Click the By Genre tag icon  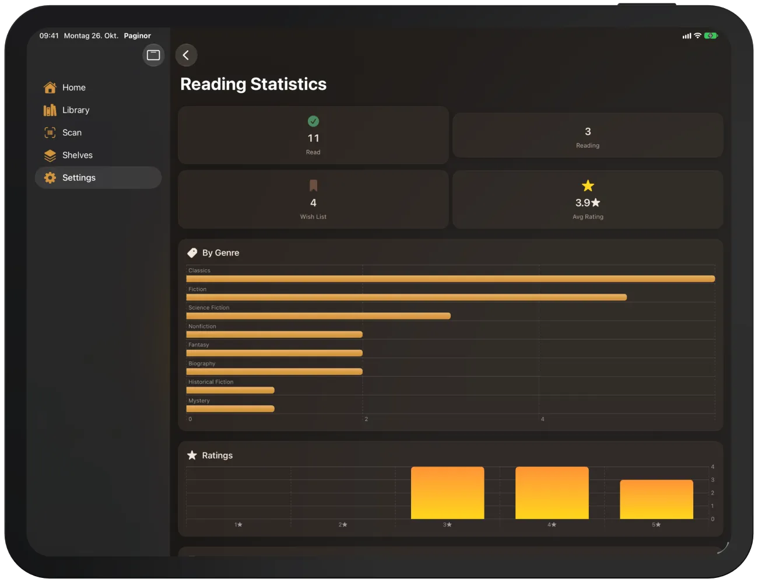(x=192, y=253)
